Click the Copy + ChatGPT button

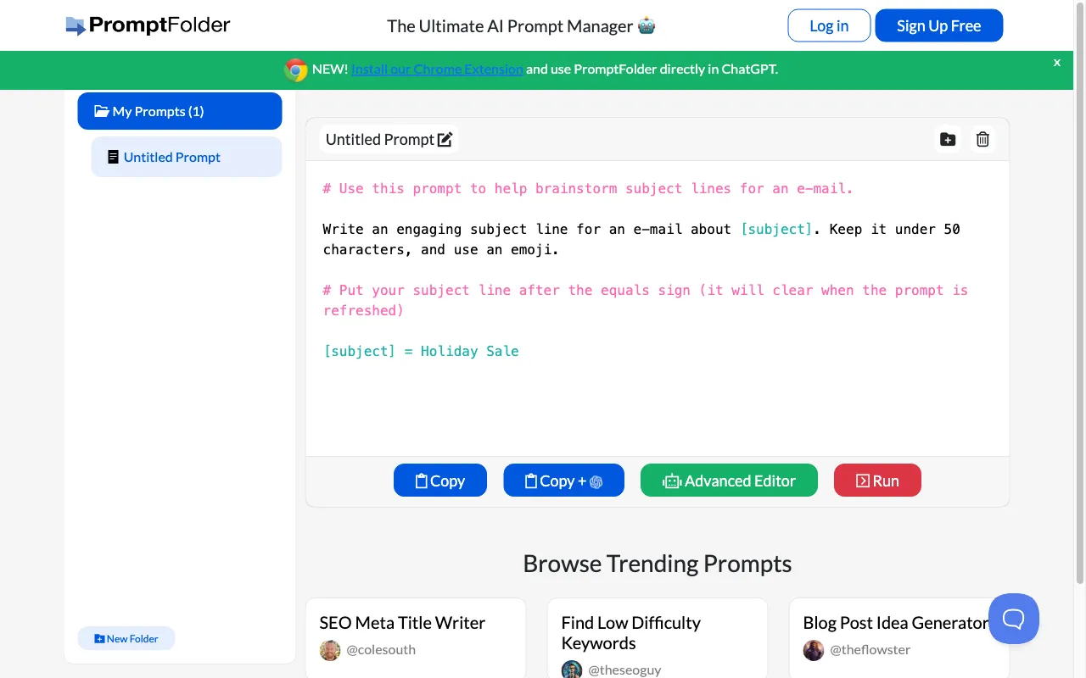(x=564, y=481)
